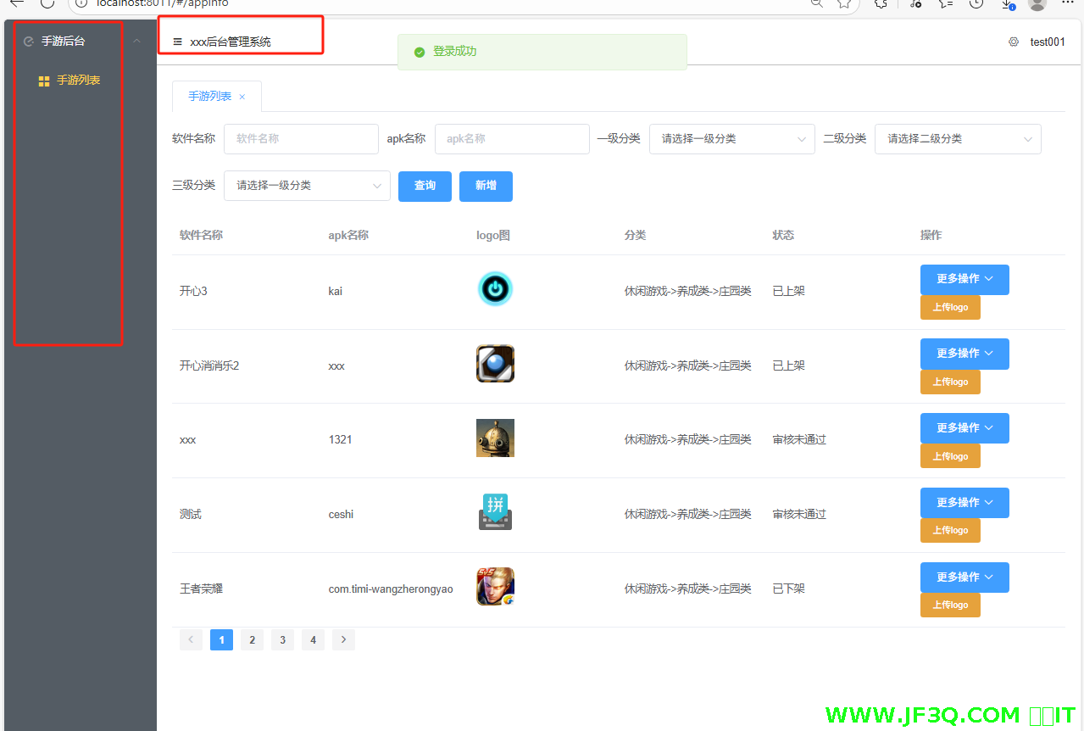Viewport: 1084px width, 731px height.
Task: Open the 二级分类 dropdown selector
Action: coord(957,139)
